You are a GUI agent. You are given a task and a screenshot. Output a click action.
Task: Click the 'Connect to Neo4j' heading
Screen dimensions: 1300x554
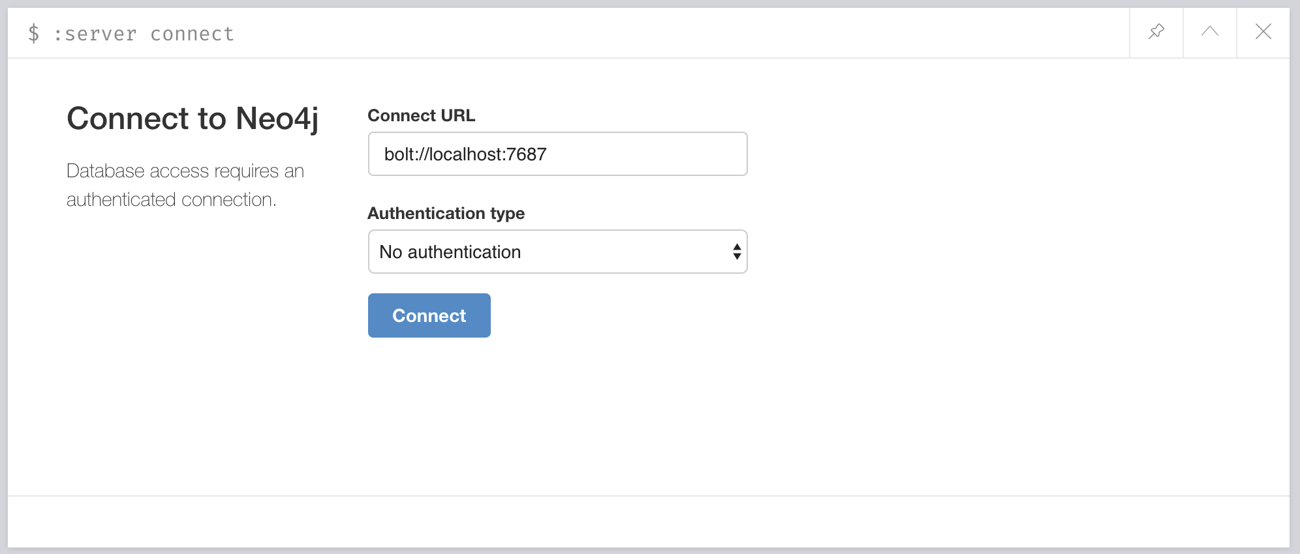(193, 119)
